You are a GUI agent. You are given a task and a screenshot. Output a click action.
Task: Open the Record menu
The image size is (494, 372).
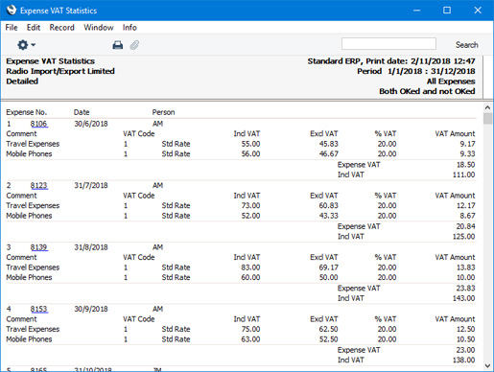[x=61, y=28]
